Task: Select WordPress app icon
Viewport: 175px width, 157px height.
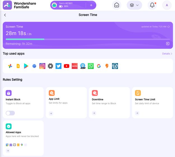Action: [115, 66]
